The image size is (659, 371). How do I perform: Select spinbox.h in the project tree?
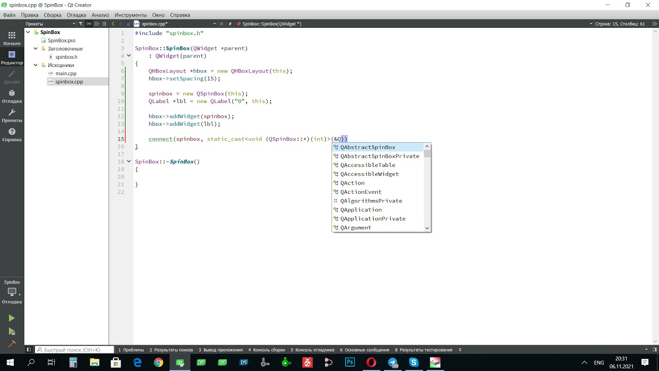(66, 57)
